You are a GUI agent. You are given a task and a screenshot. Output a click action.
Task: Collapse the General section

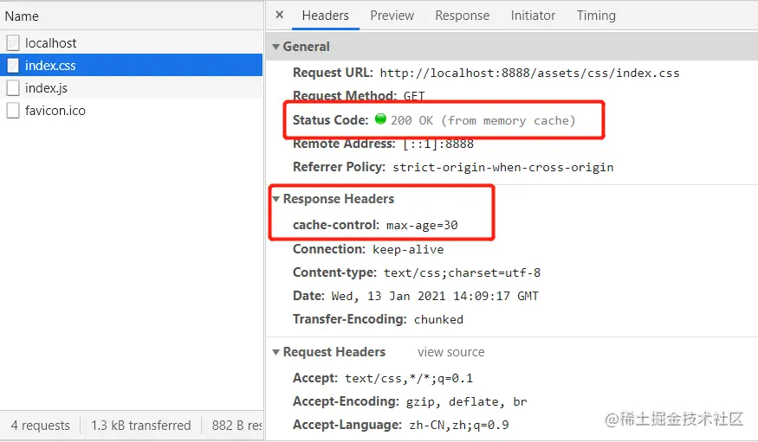(x=276, y=47)
